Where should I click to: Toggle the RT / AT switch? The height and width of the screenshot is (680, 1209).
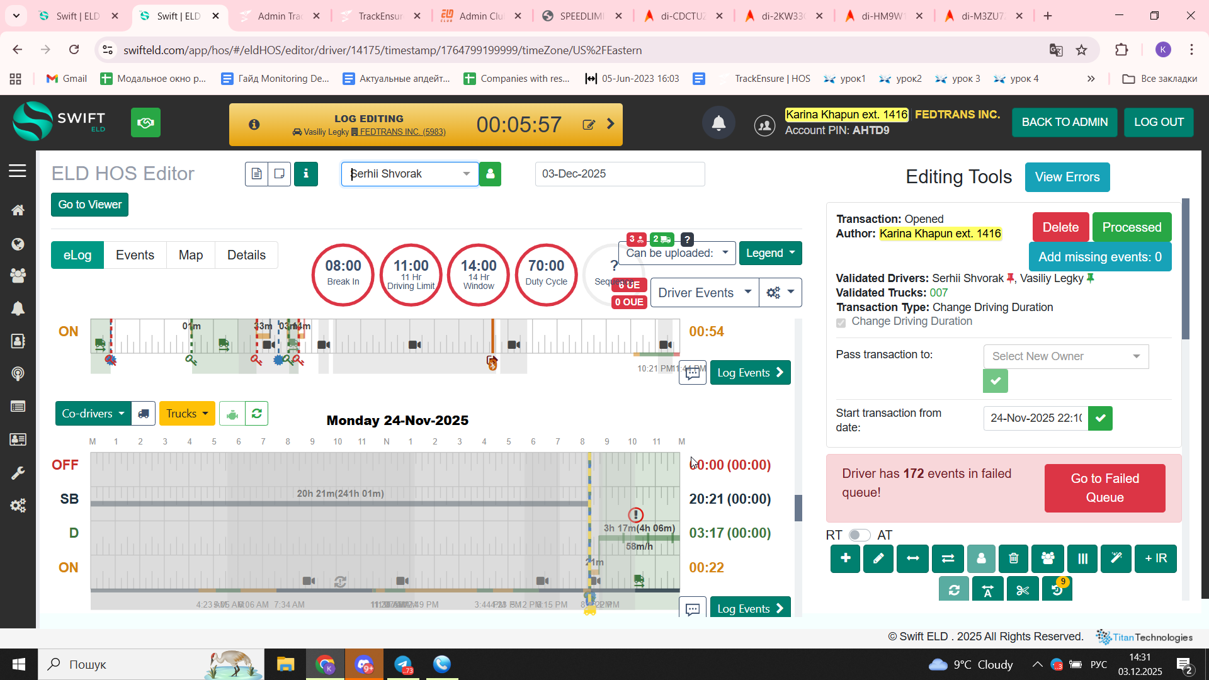pyautogui.click(x=859, y=535)
